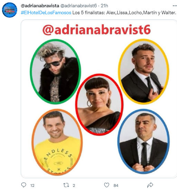Click the orange-circled man in yellow shirt

click(57, 142)
